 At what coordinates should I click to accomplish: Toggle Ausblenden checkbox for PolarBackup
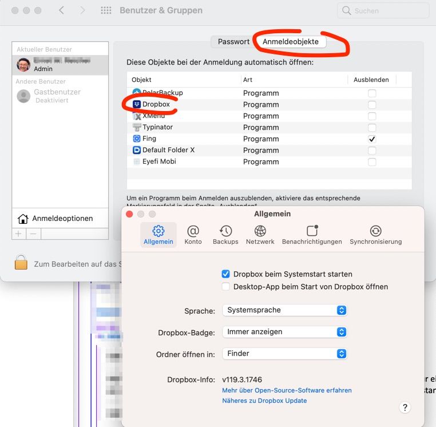[x=372, y=93]
